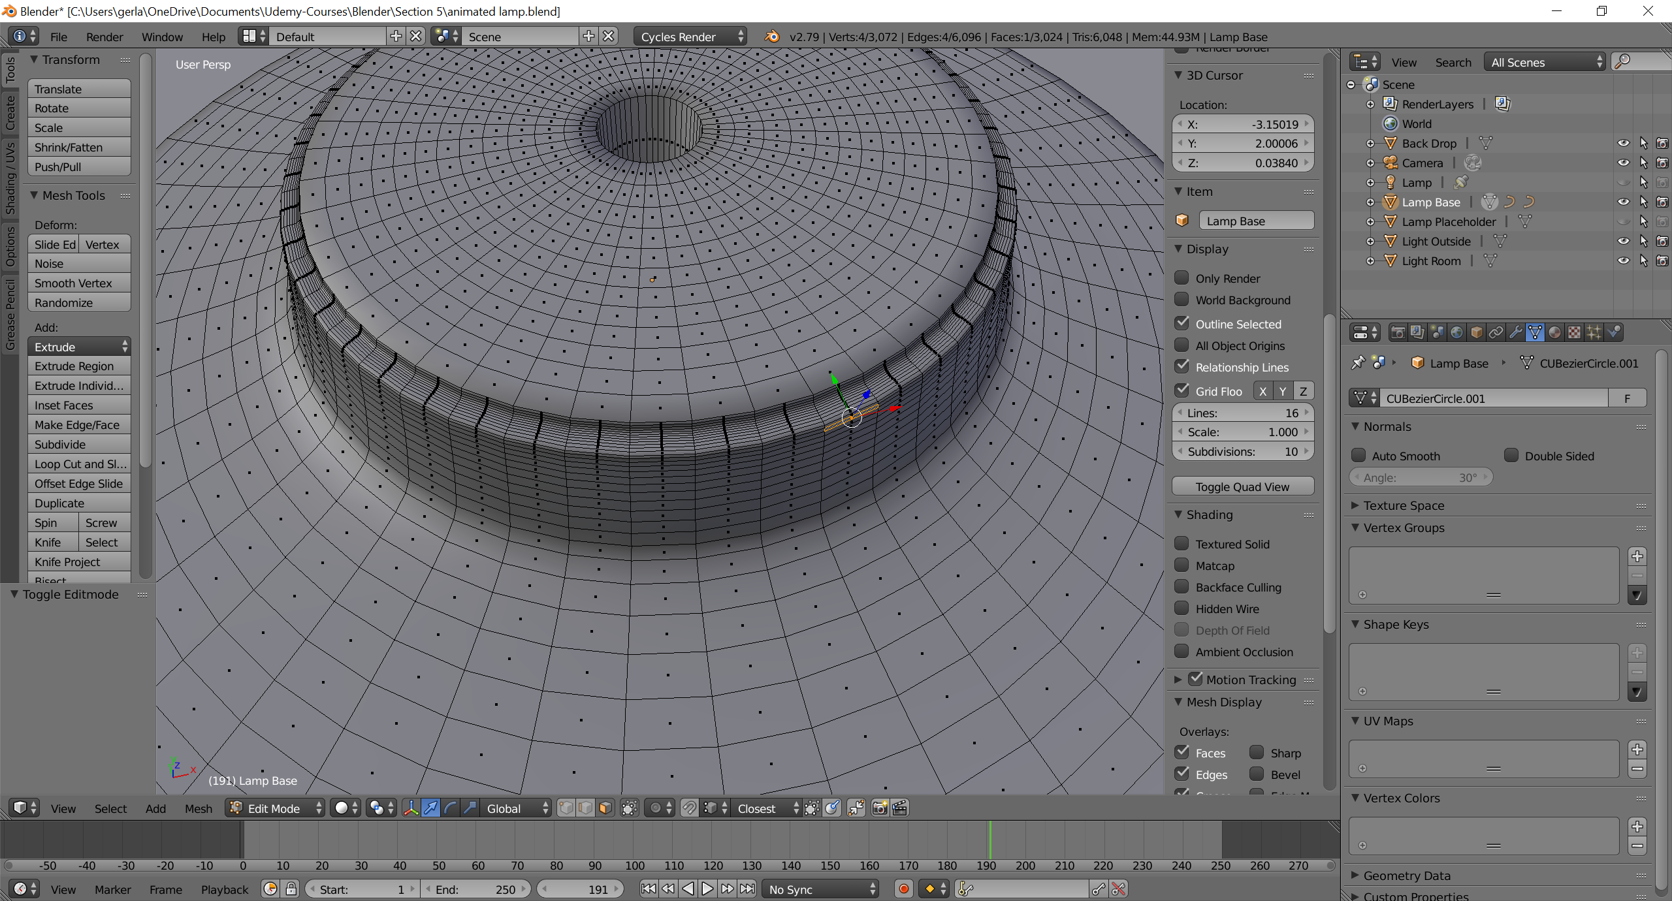Open the Mesh menu in viewport header
Viewport: 1672px width, 901px height.
[x=198, y=808]
